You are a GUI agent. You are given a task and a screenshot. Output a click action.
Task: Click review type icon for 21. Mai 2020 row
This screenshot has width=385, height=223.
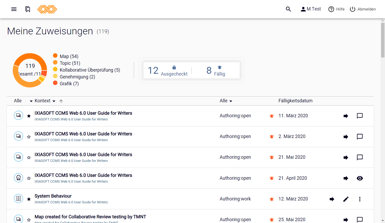coord(18,157)
